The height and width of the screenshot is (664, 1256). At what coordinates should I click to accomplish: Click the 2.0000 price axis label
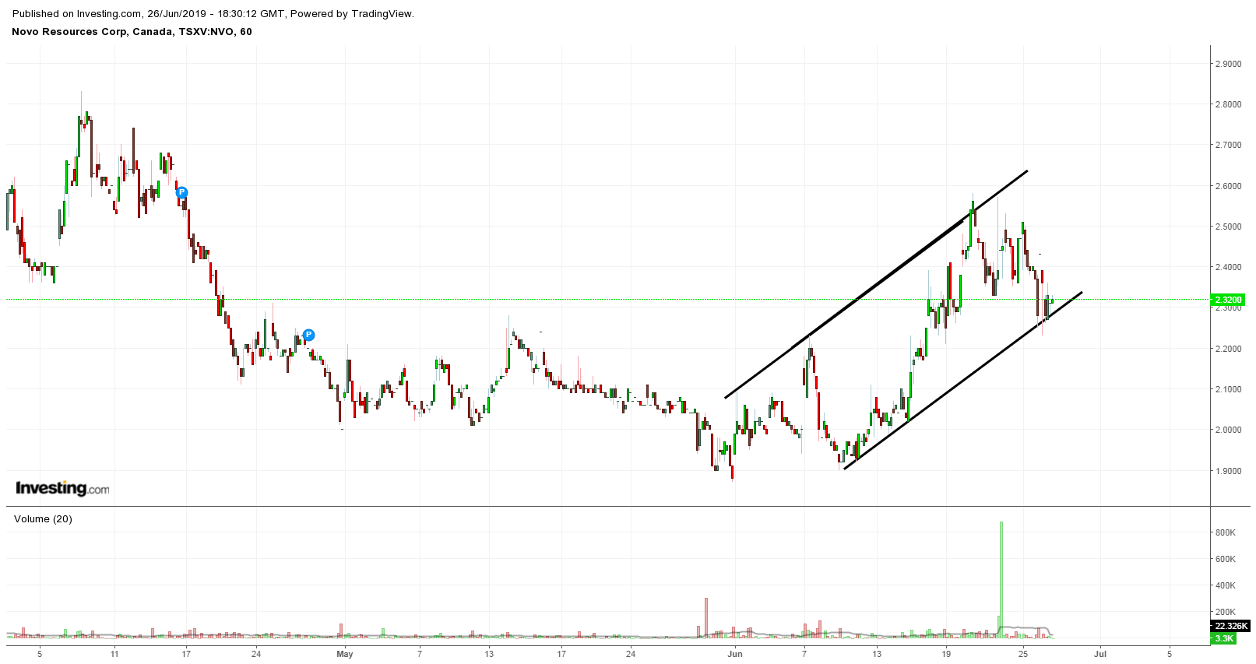1228,430
